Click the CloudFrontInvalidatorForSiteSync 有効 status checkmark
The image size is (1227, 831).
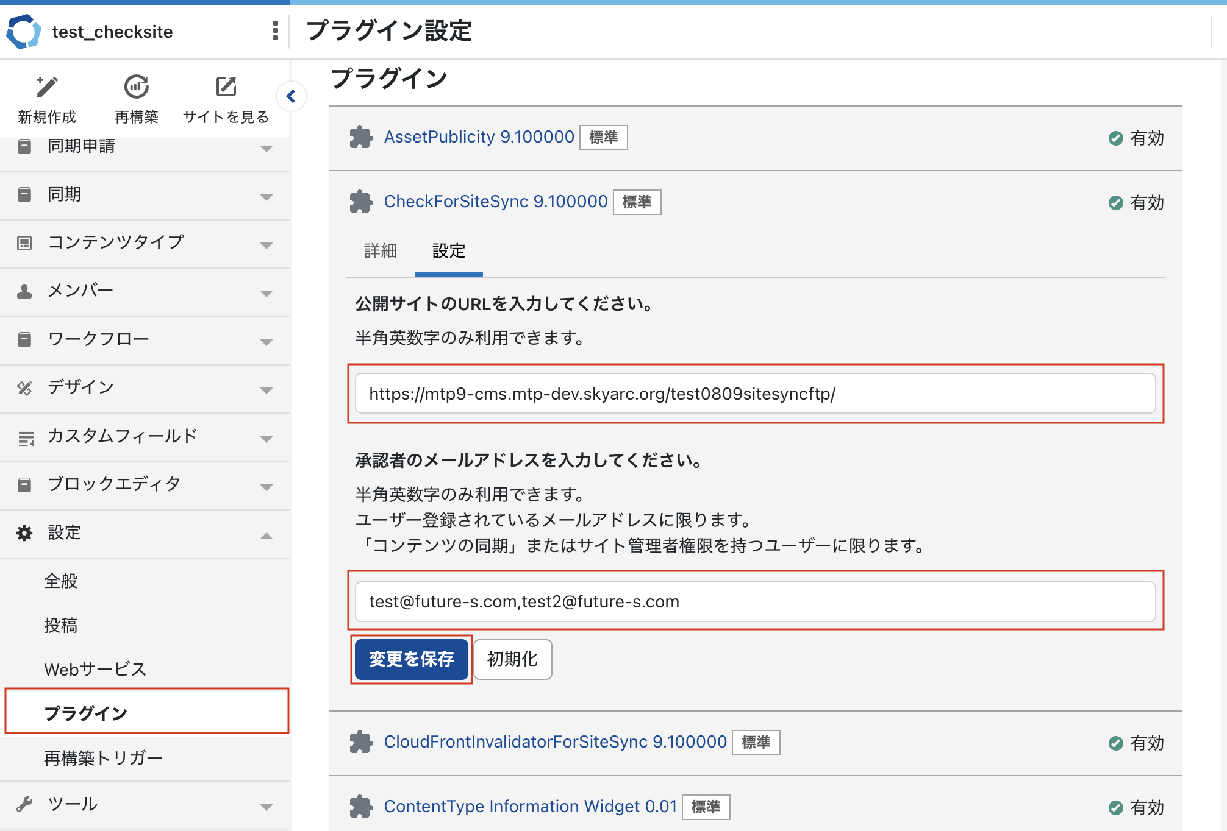[1115, 743]
